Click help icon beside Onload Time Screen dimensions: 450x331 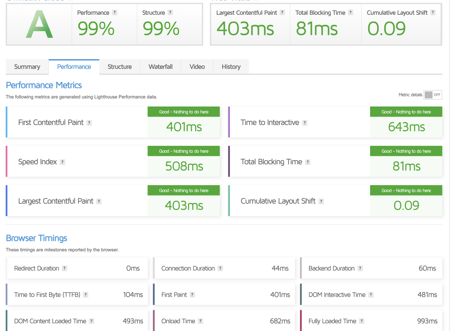[200, 321]
